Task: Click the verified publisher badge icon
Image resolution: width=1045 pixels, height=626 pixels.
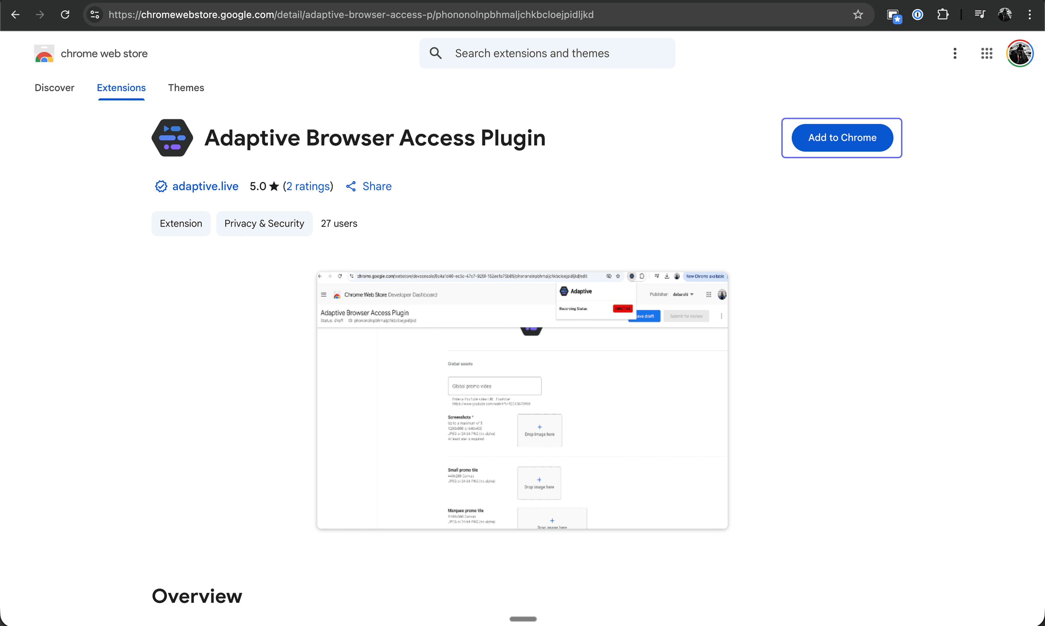Action: (x=161, y=186)
